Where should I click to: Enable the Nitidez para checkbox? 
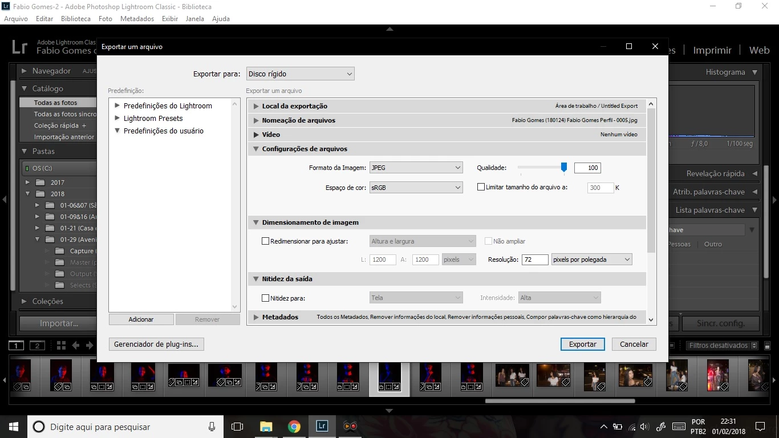point(265,298)
